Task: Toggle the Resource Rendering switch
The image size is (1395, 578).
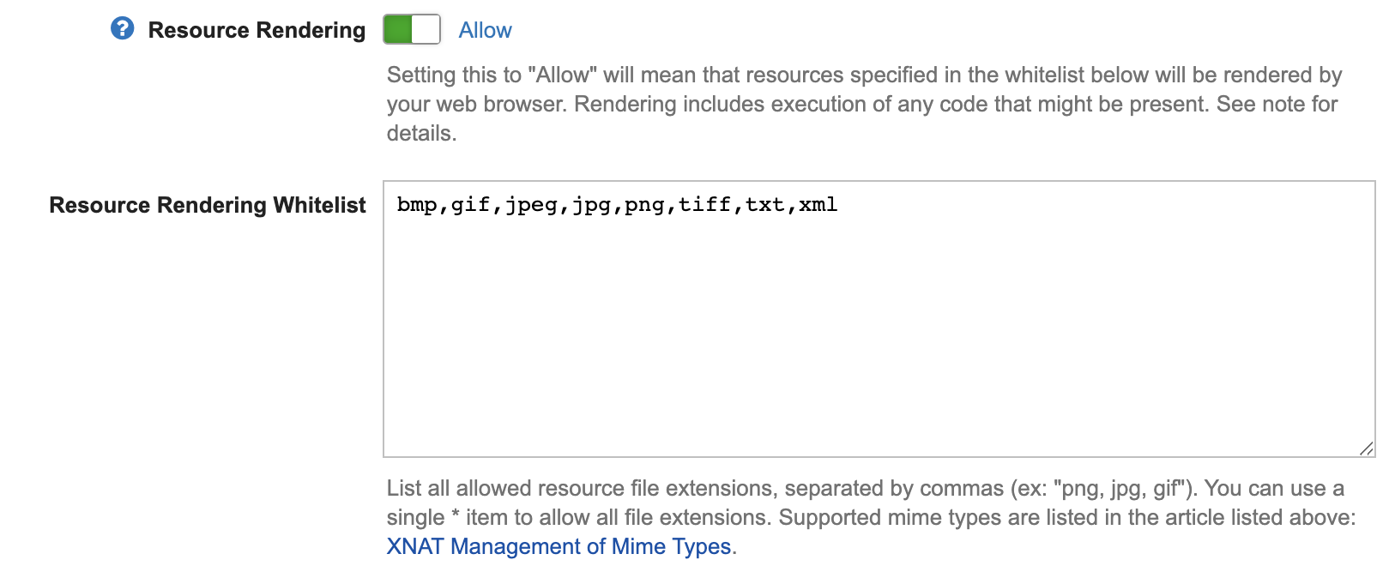Action: pyautogui.click(x=412, y=29)
